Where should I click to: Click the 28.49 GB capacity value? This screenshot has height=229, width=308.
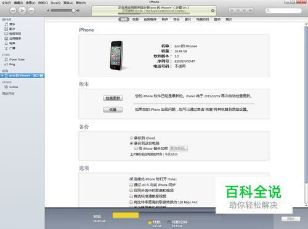(x=180, y=51)
